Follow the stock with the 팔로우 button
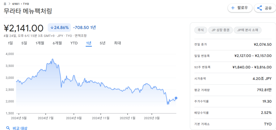276x130 pixels. [x=240, y=8]
